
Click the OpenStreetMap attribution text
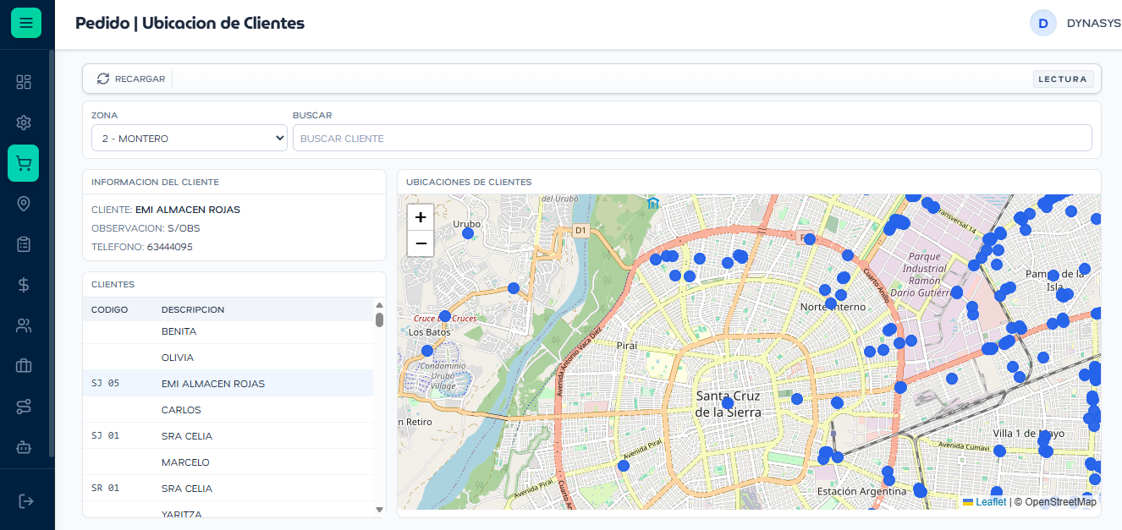coord(1060,501)
